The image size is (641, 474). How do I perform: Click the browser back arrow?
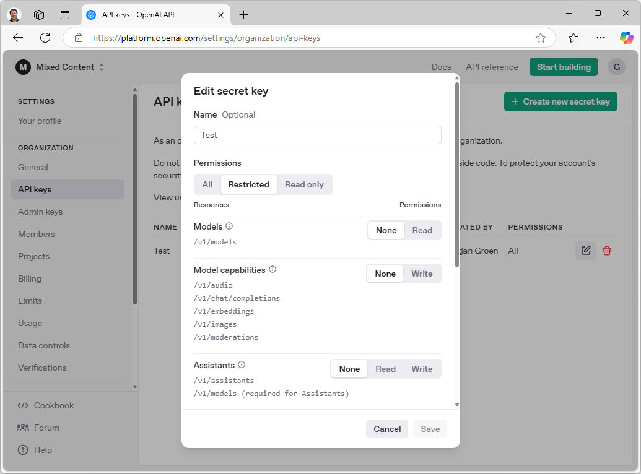pos(18,38)
